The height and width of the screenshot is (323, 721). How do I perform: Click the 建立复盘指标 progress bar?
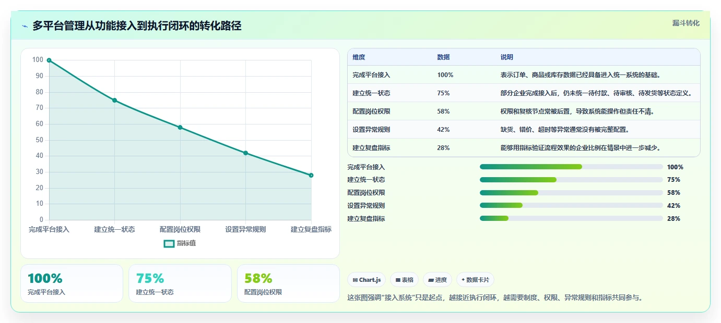[x=571, y=218]
